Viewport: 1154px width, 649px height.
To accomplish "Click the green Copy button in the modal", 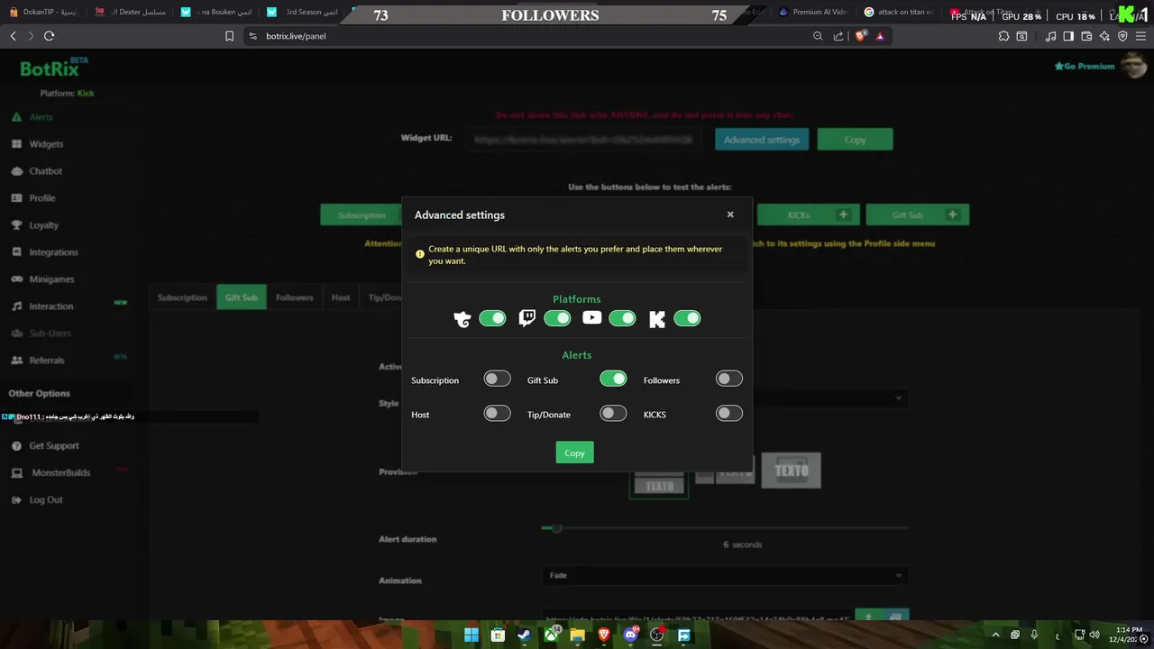I will point(574,452).
